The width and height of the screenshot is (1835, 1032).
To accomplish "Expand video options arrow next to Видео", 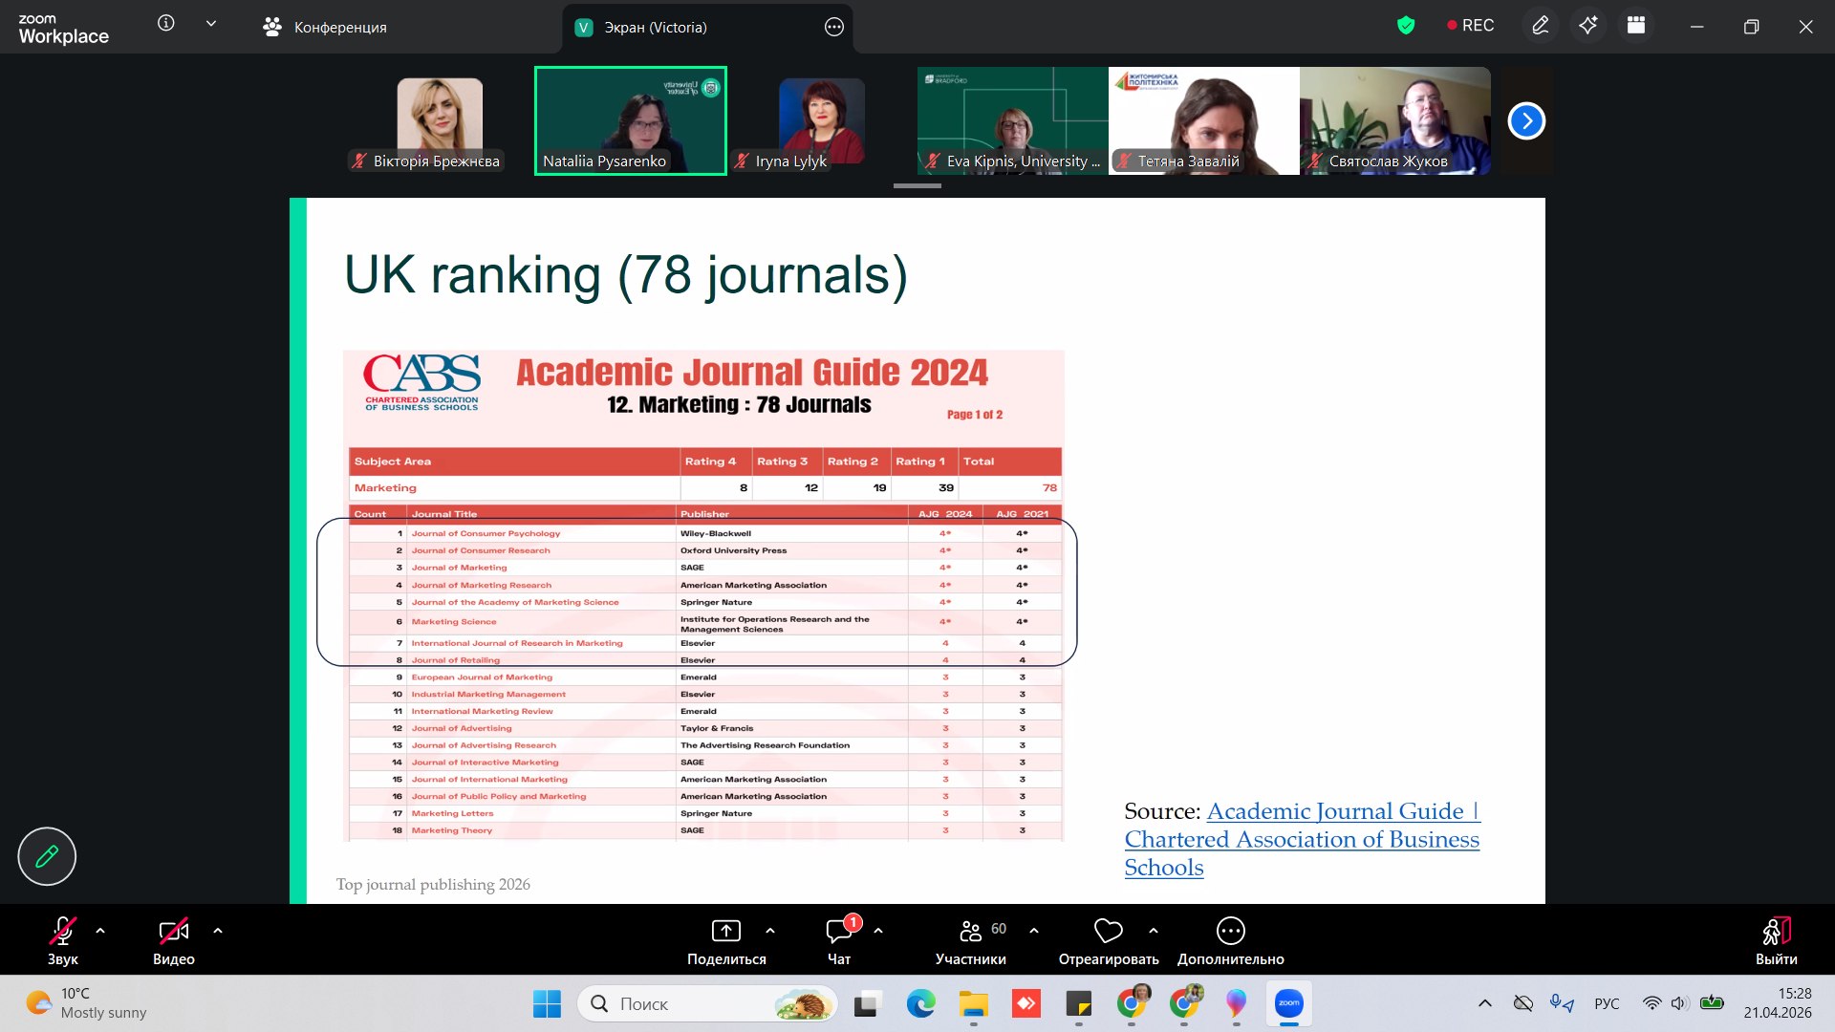I will click(218, 930).
